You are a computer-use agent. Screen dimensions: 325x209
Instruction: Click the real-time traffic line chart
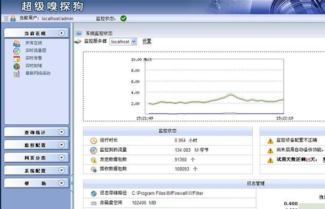pyautogui.click(x=214, y=86)
